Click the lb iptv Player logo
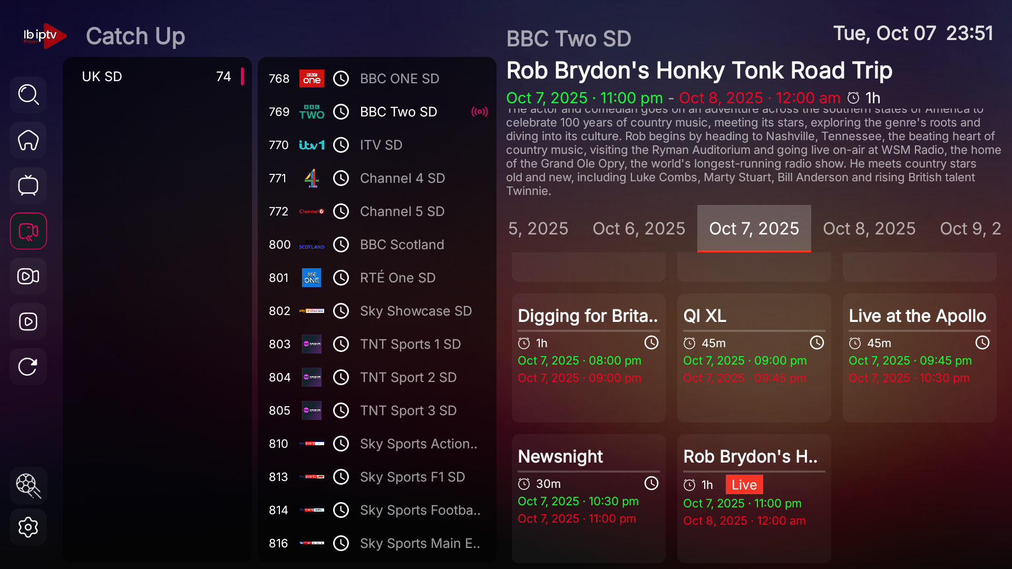Viewport: 1012px width, 569px height. (44, 36)
